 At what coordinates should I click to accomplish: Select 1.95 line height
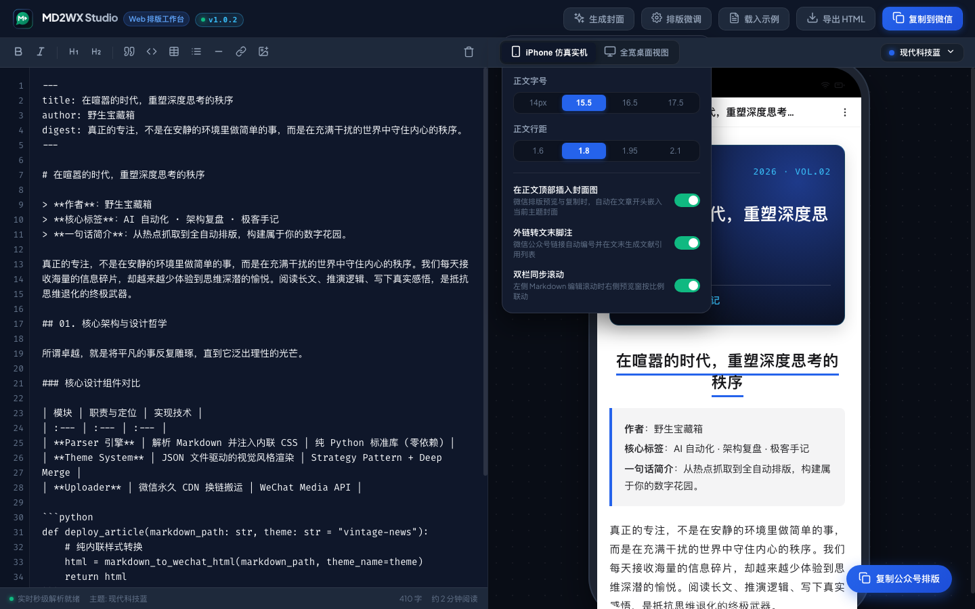[630, 151]
